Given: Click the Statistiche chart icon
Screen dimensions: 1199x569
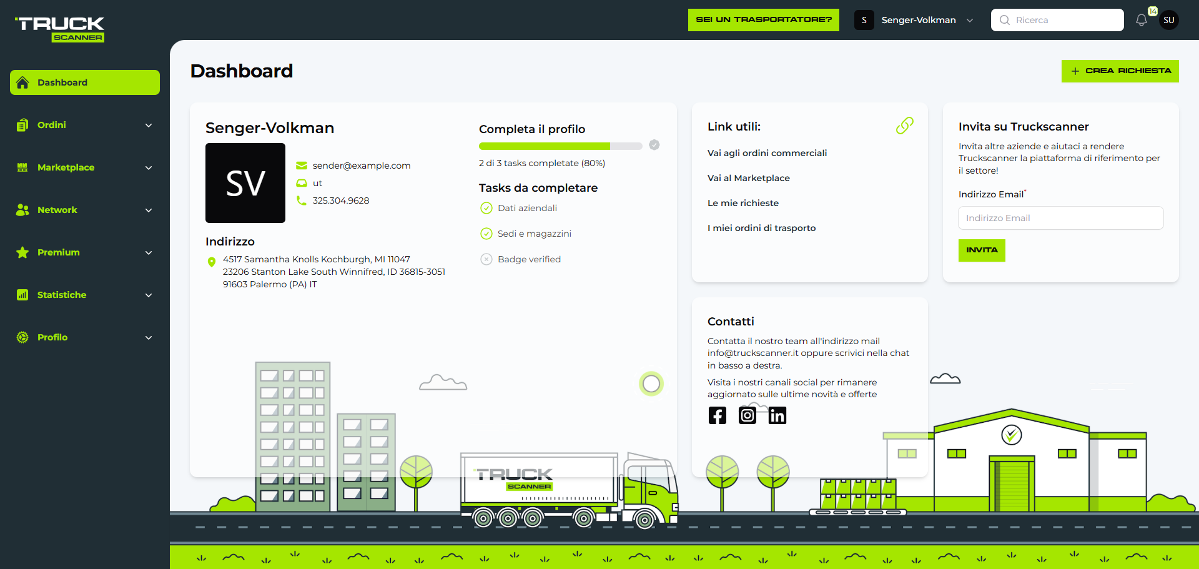Looking at the screenshot, I should pyautogui.click(x=22, y=295).
